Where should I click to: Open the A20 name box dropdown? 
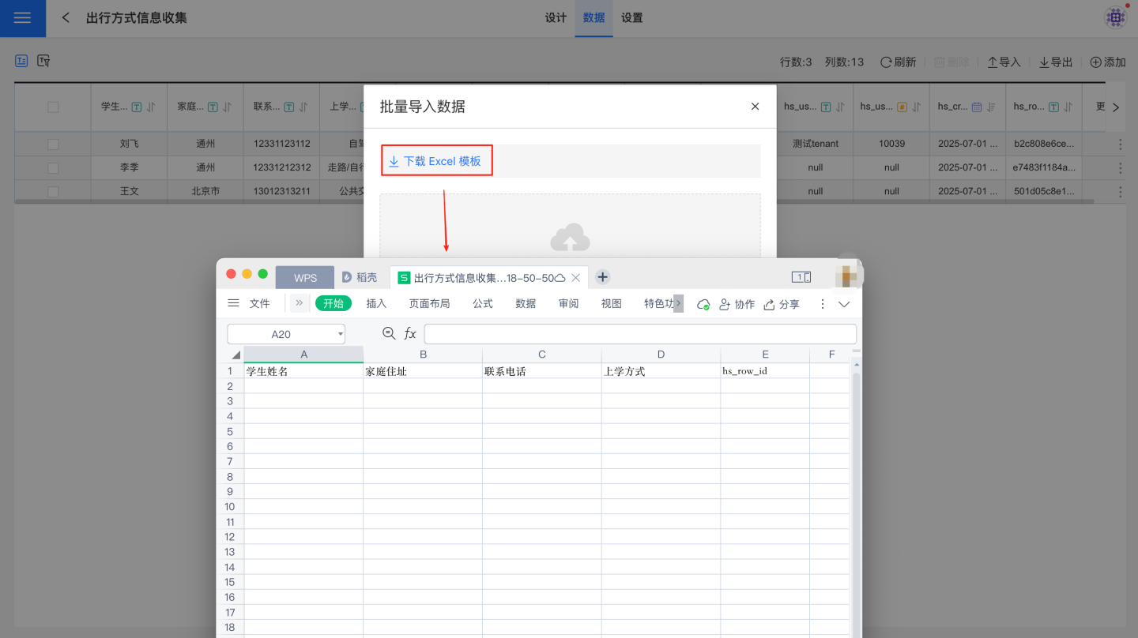(x=341, y=334)
